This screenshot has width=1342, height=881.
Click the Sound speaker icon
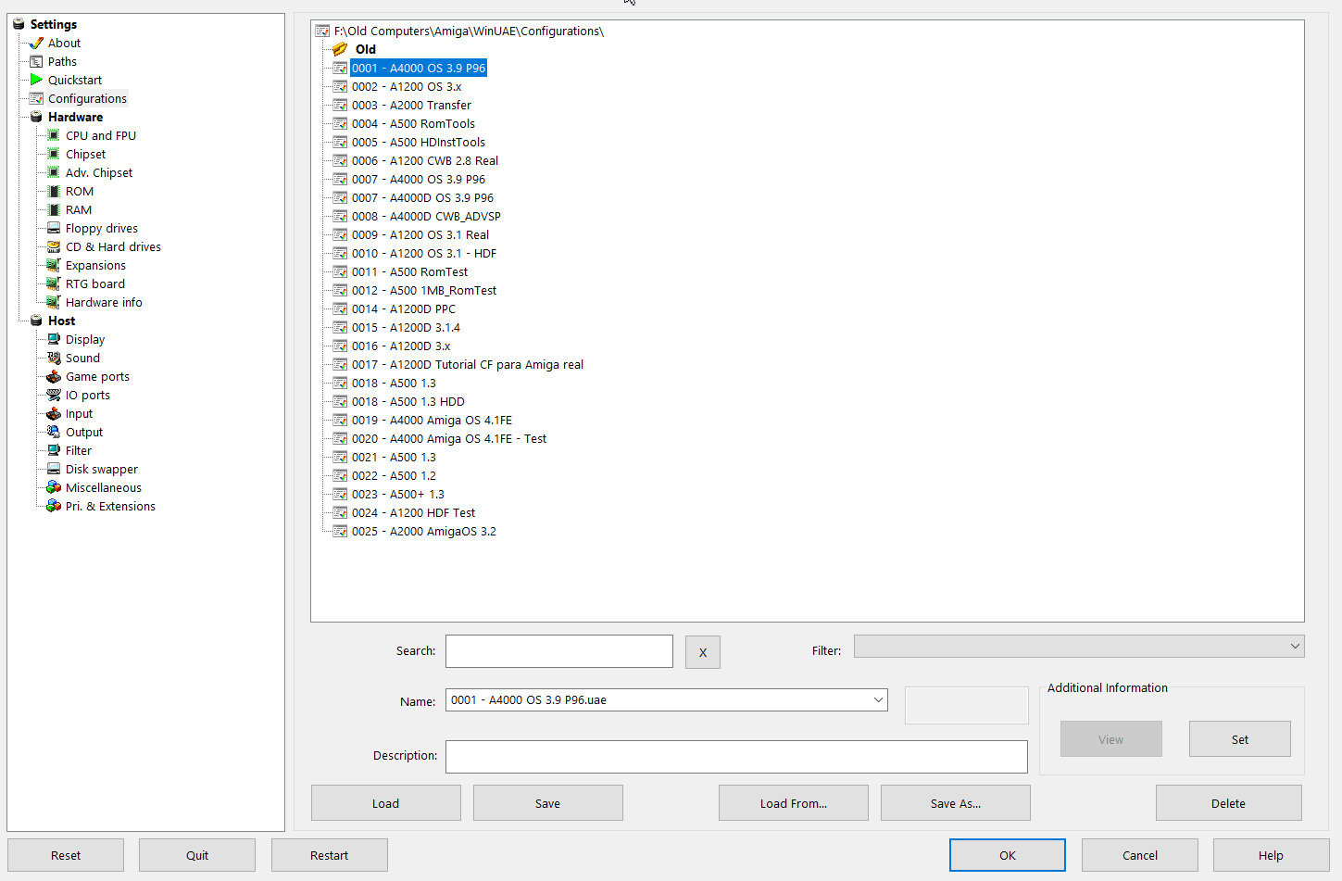(54, 358)
